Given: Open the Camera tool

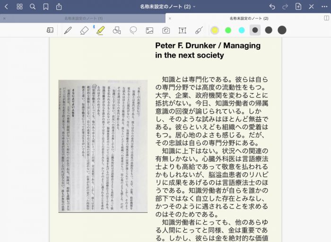Looking at the screenshot, I should coord(166,30).
